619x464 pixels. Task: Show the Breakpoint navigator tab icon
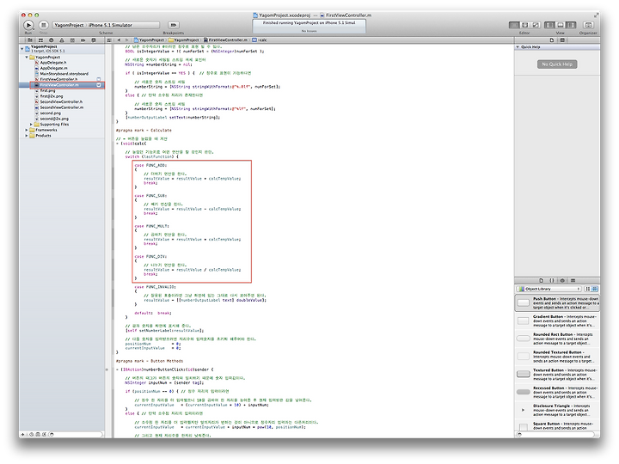pos(83,40)
